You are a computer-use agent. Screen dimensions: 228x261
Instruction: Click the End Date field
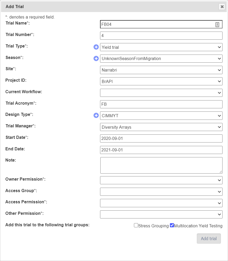click(x=161, y=150)
